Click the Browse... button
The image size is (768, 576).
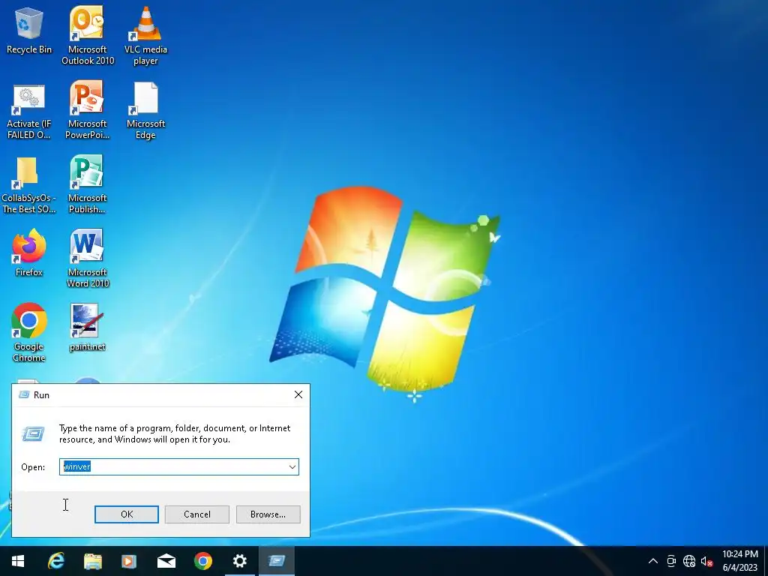[x=268, y=514]
